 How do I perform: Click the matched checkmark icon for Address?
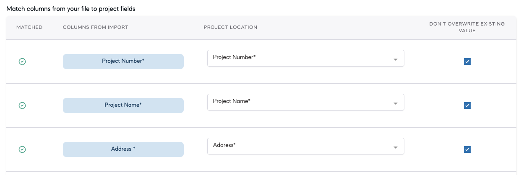(x=22, y=149)
